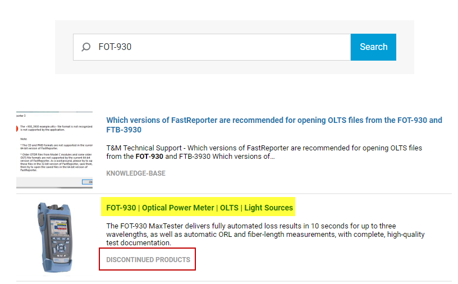
Task: Click "Light Sources" in the highlighted product title
Action: pyautogui.click(x=268, y=208)
